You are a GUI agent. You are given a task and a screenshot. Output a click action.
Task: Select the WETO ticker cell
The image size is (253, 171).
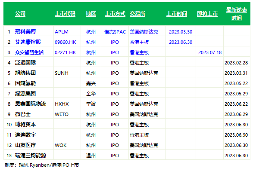62,114
